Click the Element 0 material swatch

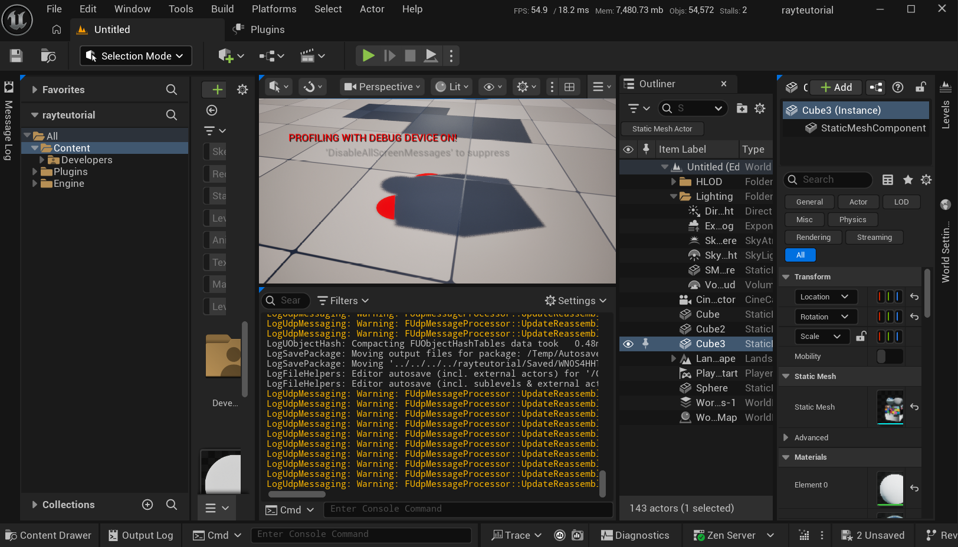coord(890,488)
